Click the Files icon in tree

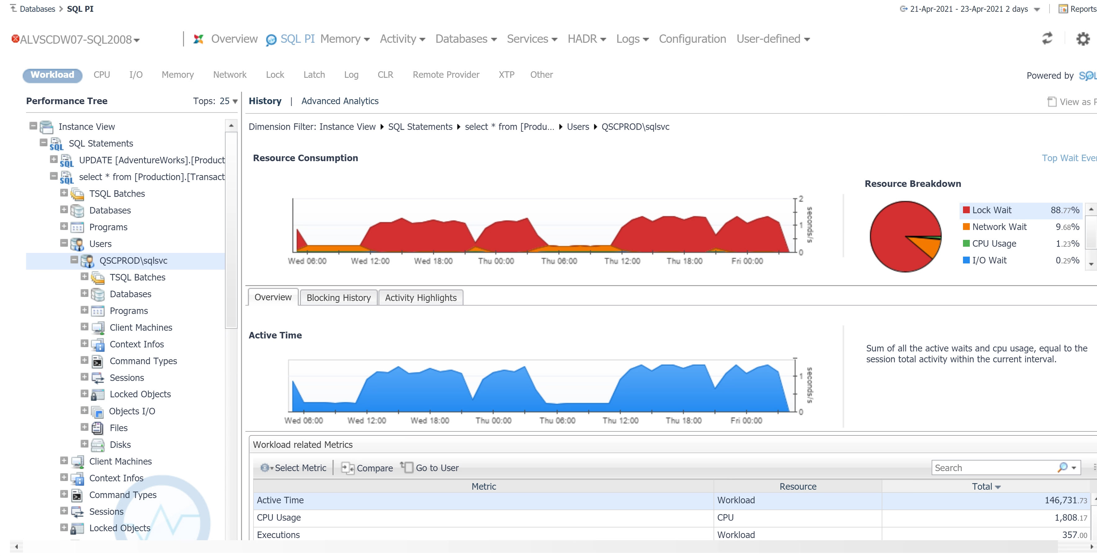tap(97, 428)
